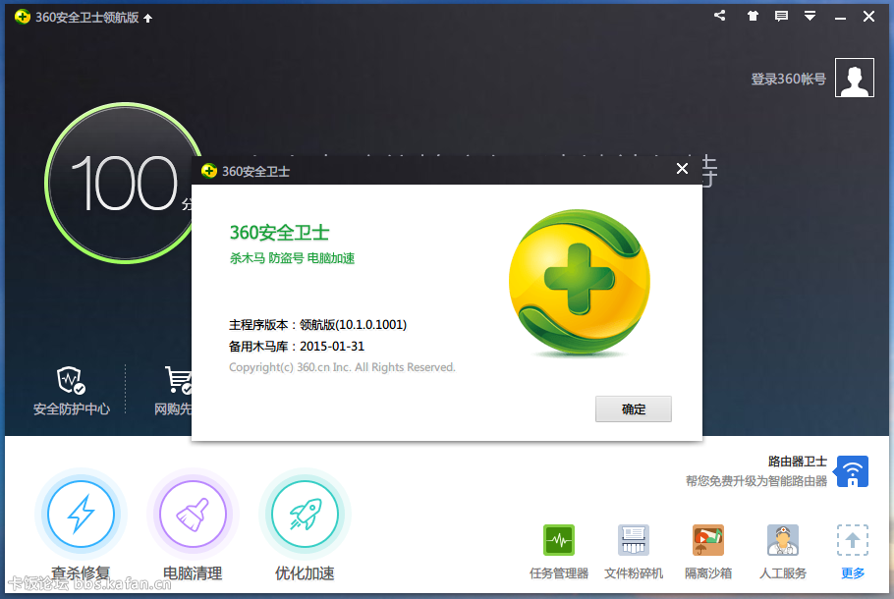Click the share icon in the title bar

(719, 16)
